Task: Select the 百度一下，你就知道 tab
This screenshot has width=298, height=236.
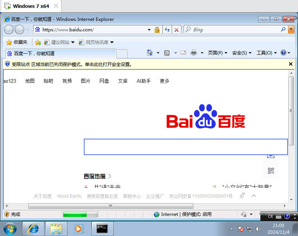Action: (60, 53)
